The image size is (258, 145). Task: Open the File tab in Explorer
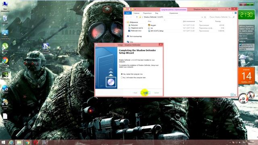(x=128, y=13)
